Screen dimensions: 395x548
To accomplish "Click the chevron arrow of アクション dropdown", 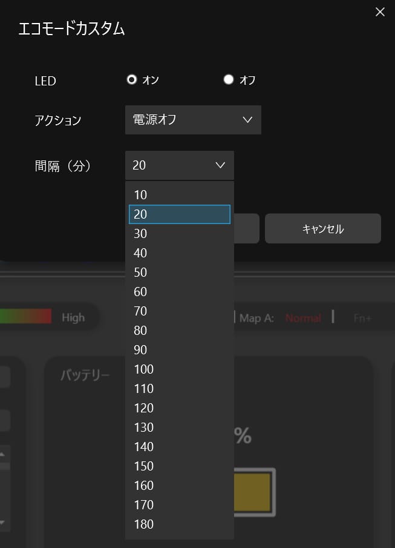I will (x=247, y=119).
